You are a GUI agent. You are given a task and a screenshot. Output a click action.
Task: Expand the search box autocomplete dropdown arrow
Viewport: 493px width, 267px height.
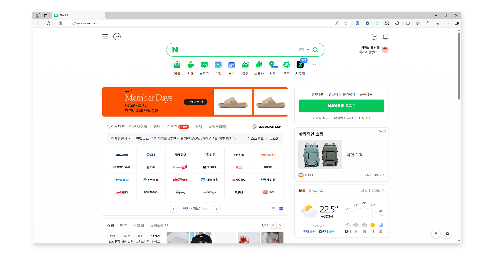[x=308, y=50]
